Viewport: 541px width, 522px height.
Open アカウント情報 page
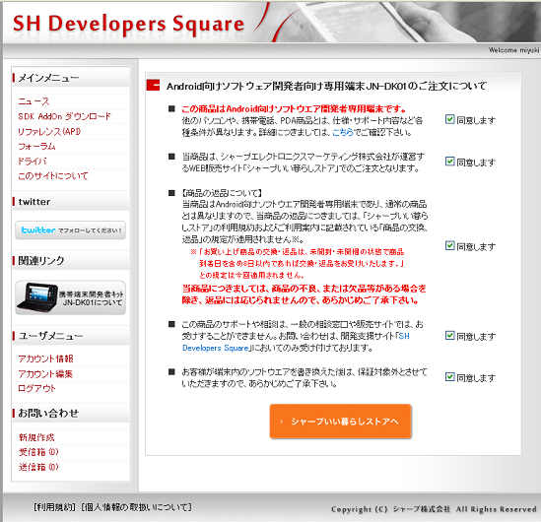(45, 359)
